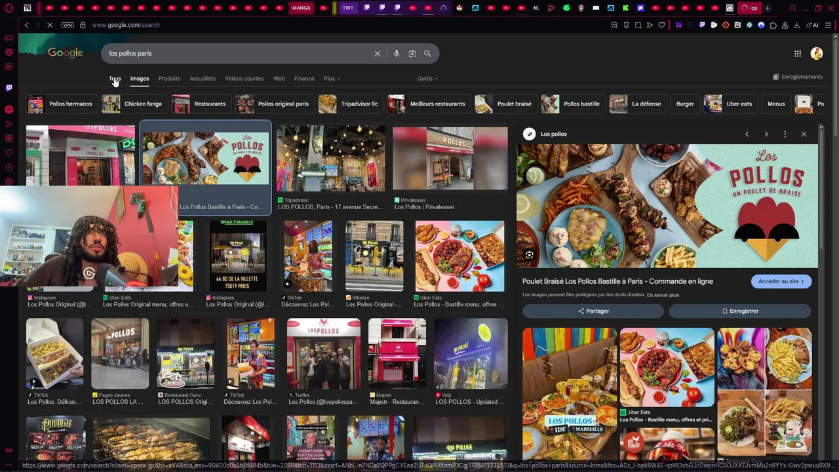Open the AI assistant toolbar button
This screenshot has width=839, height=472.
pyautogui.click(x=813, y=26)
